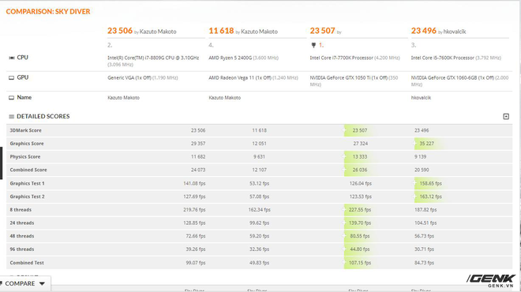This screenshot has height=292, width=521.
Task: Open Kazuto Makoto link beside 11 618
Action: point(259,32)
